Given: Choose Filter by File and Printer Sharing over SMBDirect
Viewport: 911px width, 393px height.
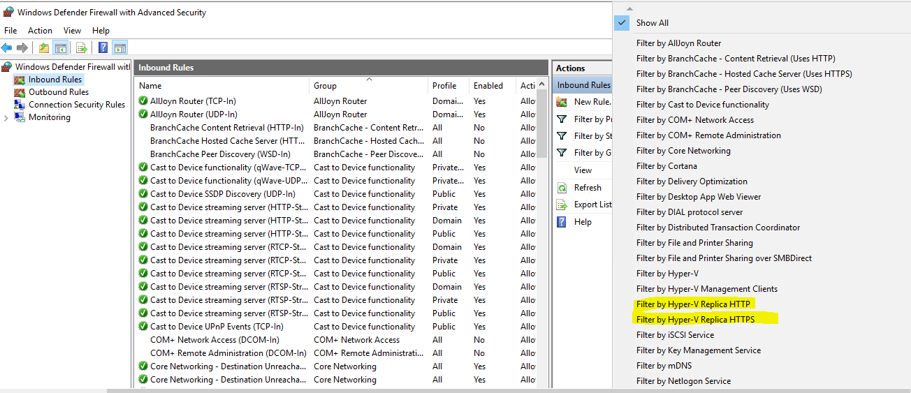Looking at the screenshot, I should point(724,258).
